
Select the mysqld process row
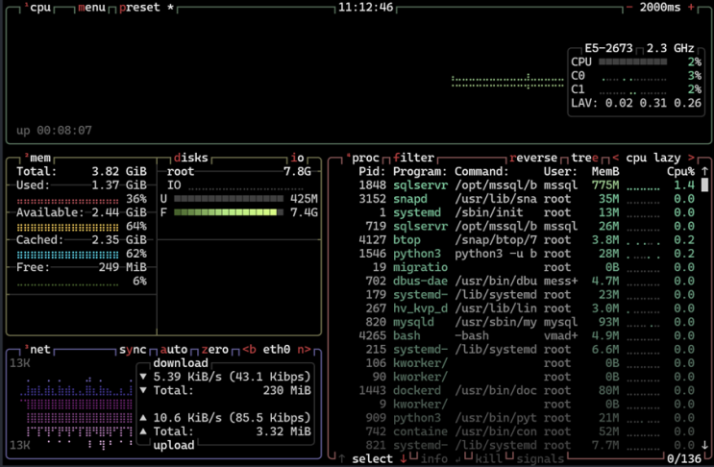(527, 322)
